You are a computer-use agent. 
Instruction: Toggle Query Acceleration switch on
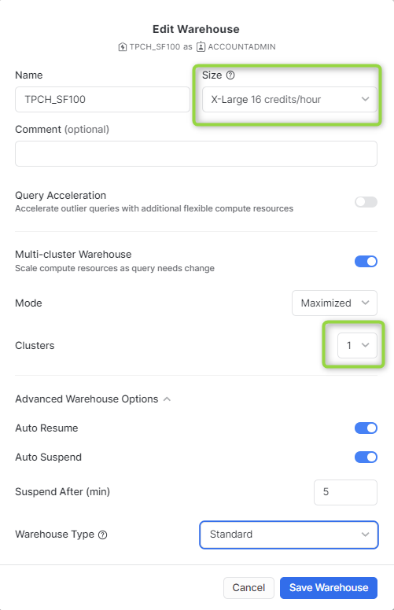click(366, 202)
